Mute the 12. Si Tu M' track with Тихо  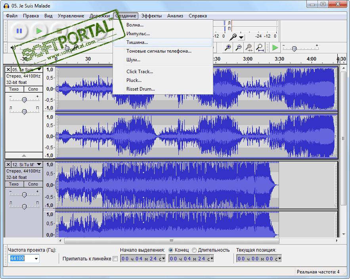pos(14,184)
